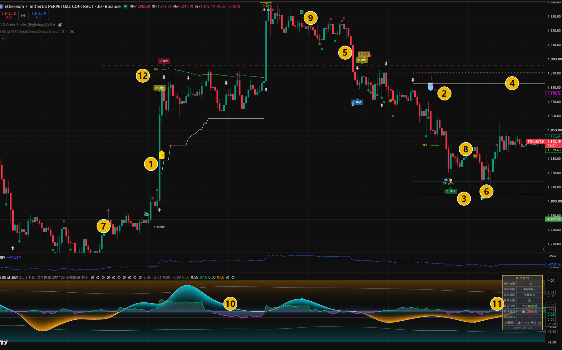Viewport: 562px width, 350px height.
Task: Click the blue S sell signal marker
Action: (x=431, y=86)
